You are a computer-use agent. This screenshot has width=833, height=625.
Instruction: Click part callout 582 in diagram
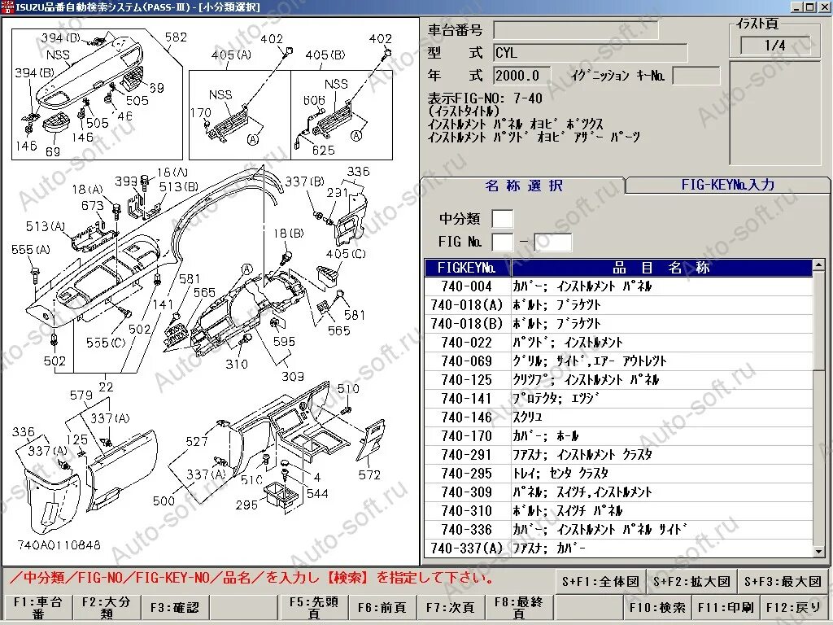[x=176, y=37]
